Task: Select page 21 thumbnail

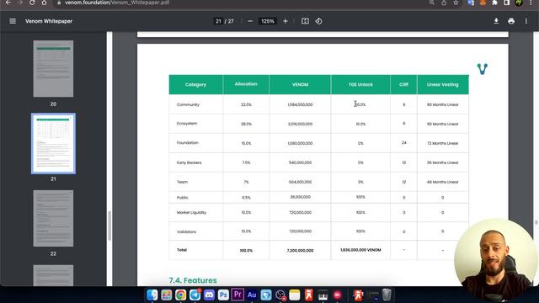Action: (x=53, y=143)
